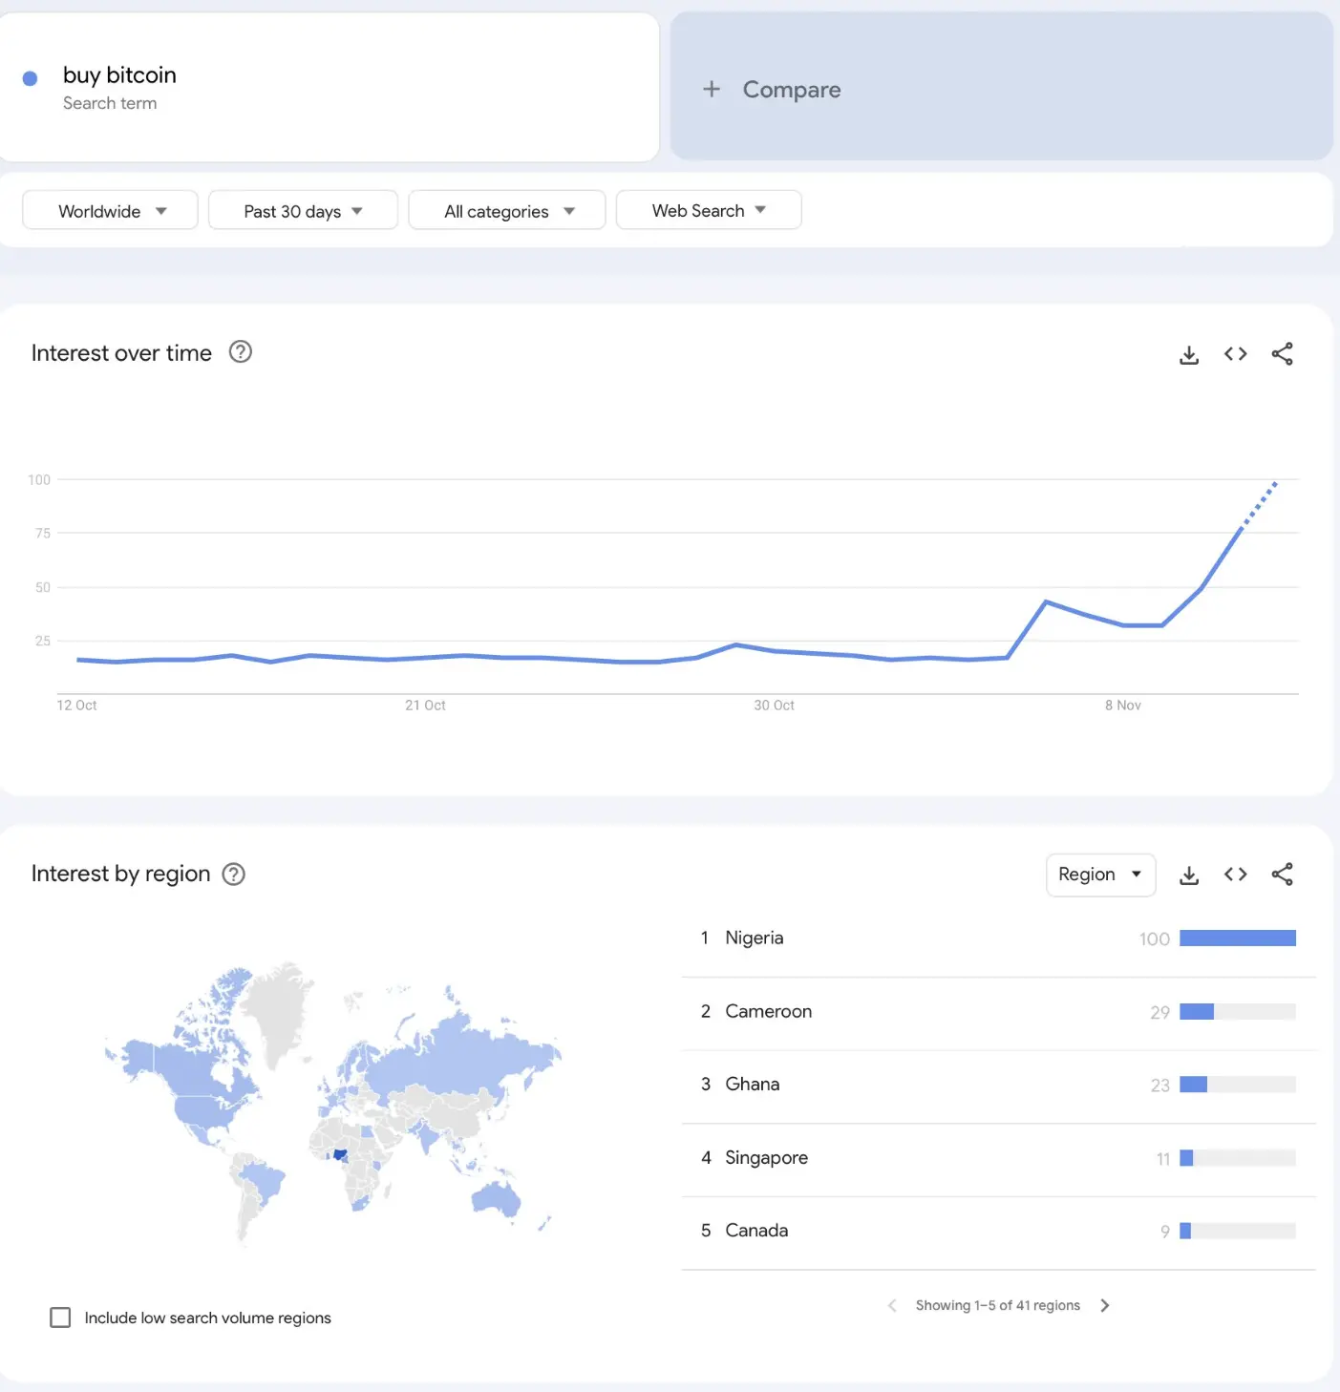
Task: Enable Include low search volume regions checkbox
Action: pyautogui.click(x=60, y=1318)
